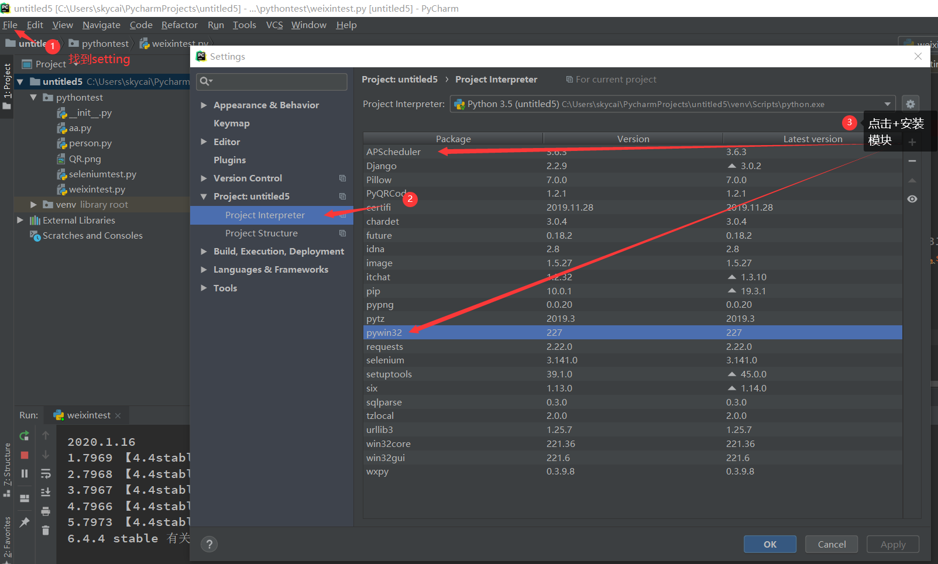Click the Apply button
The height and width of the screenshot is (564, 938).
[893, 544]
